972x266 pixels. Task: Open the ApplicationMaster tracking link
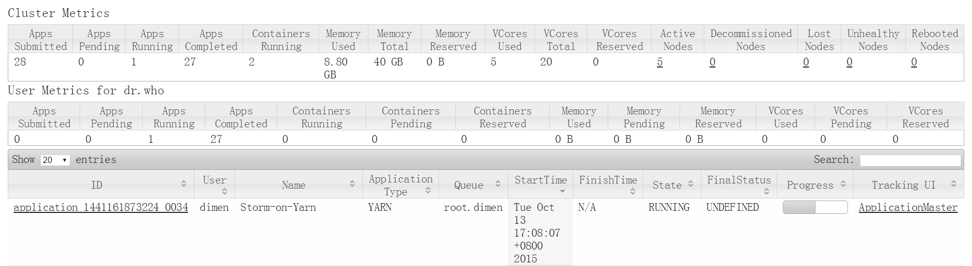click(x=908, y=207)
